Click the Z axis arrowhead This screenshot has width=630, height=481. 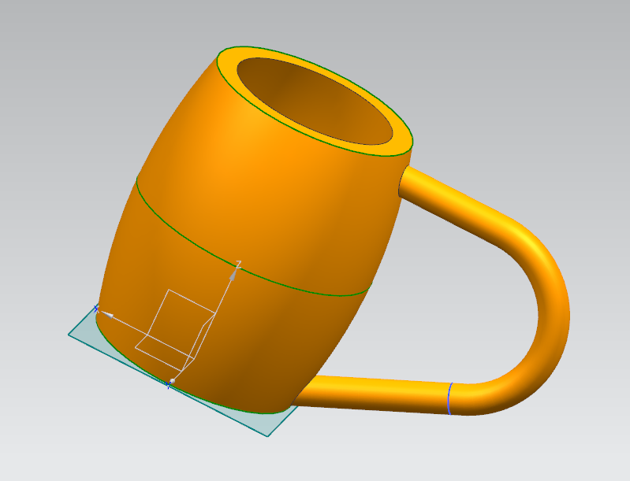233,276
